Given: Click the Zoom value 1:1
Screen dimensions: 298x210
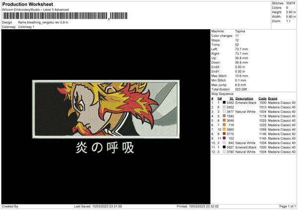Looking at the screenshot, I should tap(288, 21).
